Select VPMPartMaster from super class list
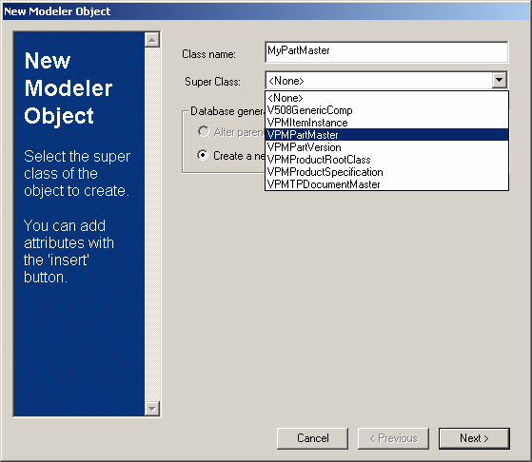 pyautogui.click(x=386, y=135)
